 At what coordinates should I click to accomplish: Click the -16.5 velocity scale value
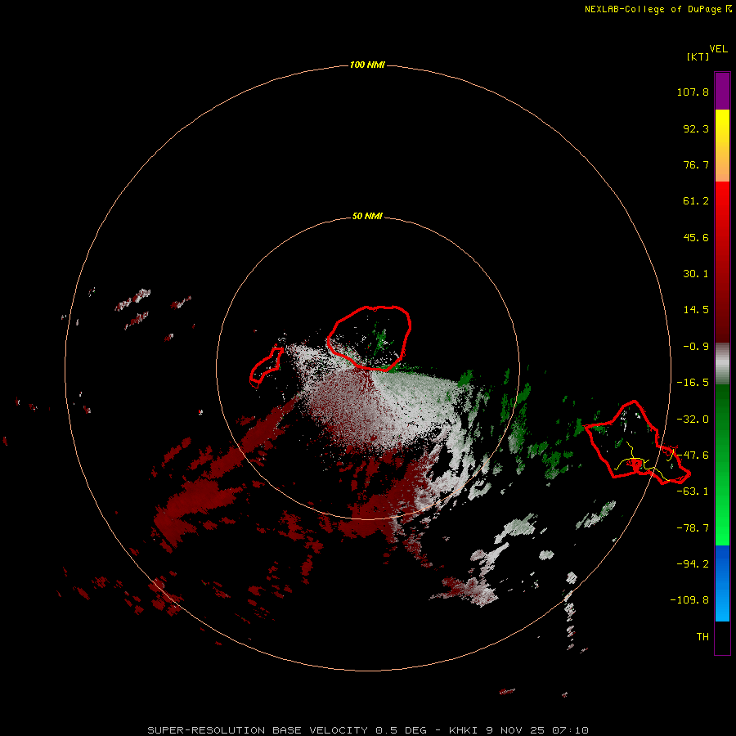(693, 383)
